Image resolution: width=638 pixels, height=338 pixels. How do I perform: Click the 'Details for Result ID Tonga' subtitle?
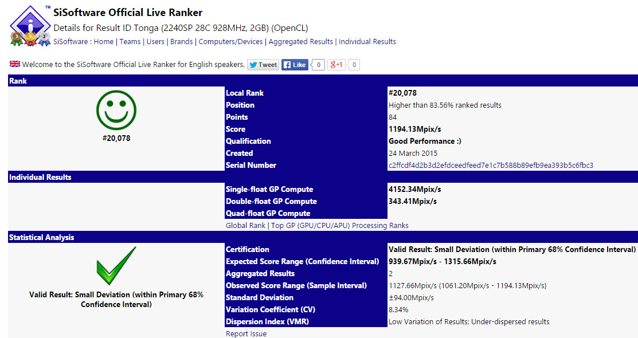(181, 28)
